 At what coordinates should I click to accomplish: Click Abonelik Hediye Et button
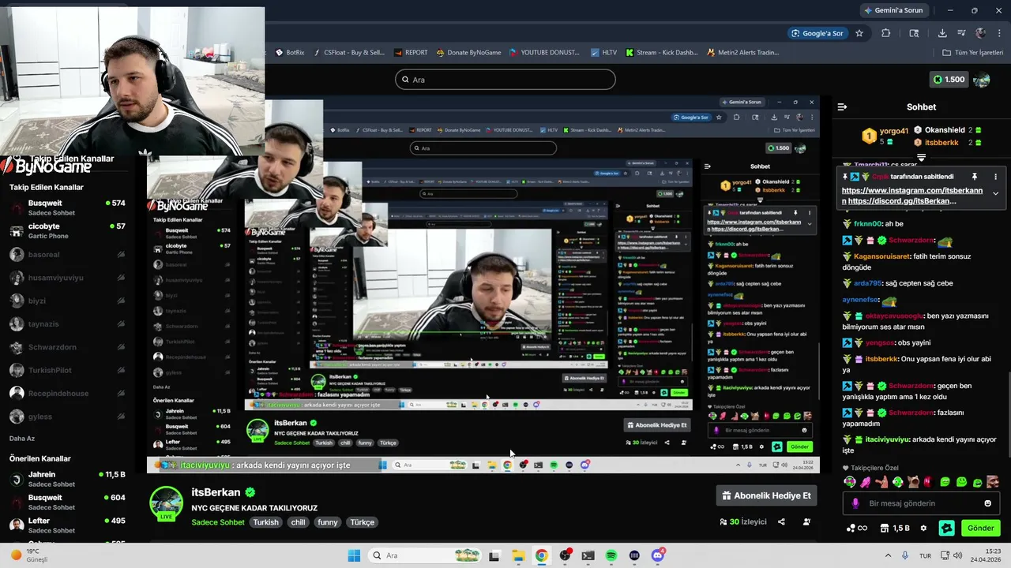coord(766,495)
